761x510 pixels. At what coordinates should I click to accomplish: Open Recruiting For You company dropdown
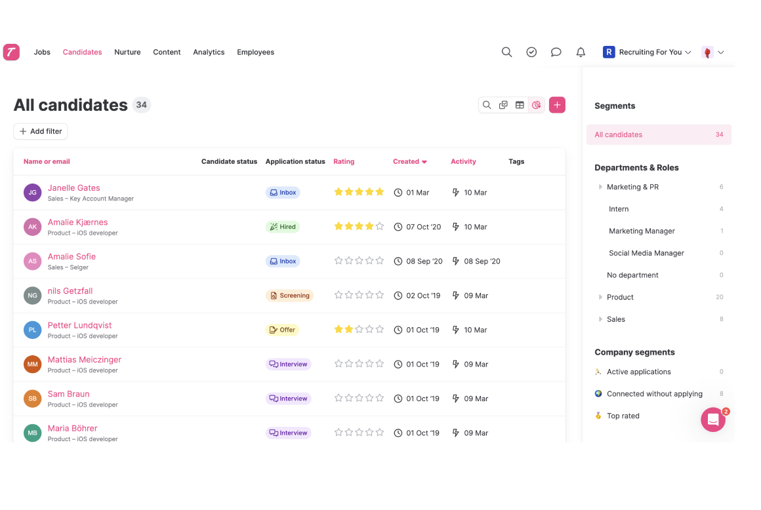point(647,52)
